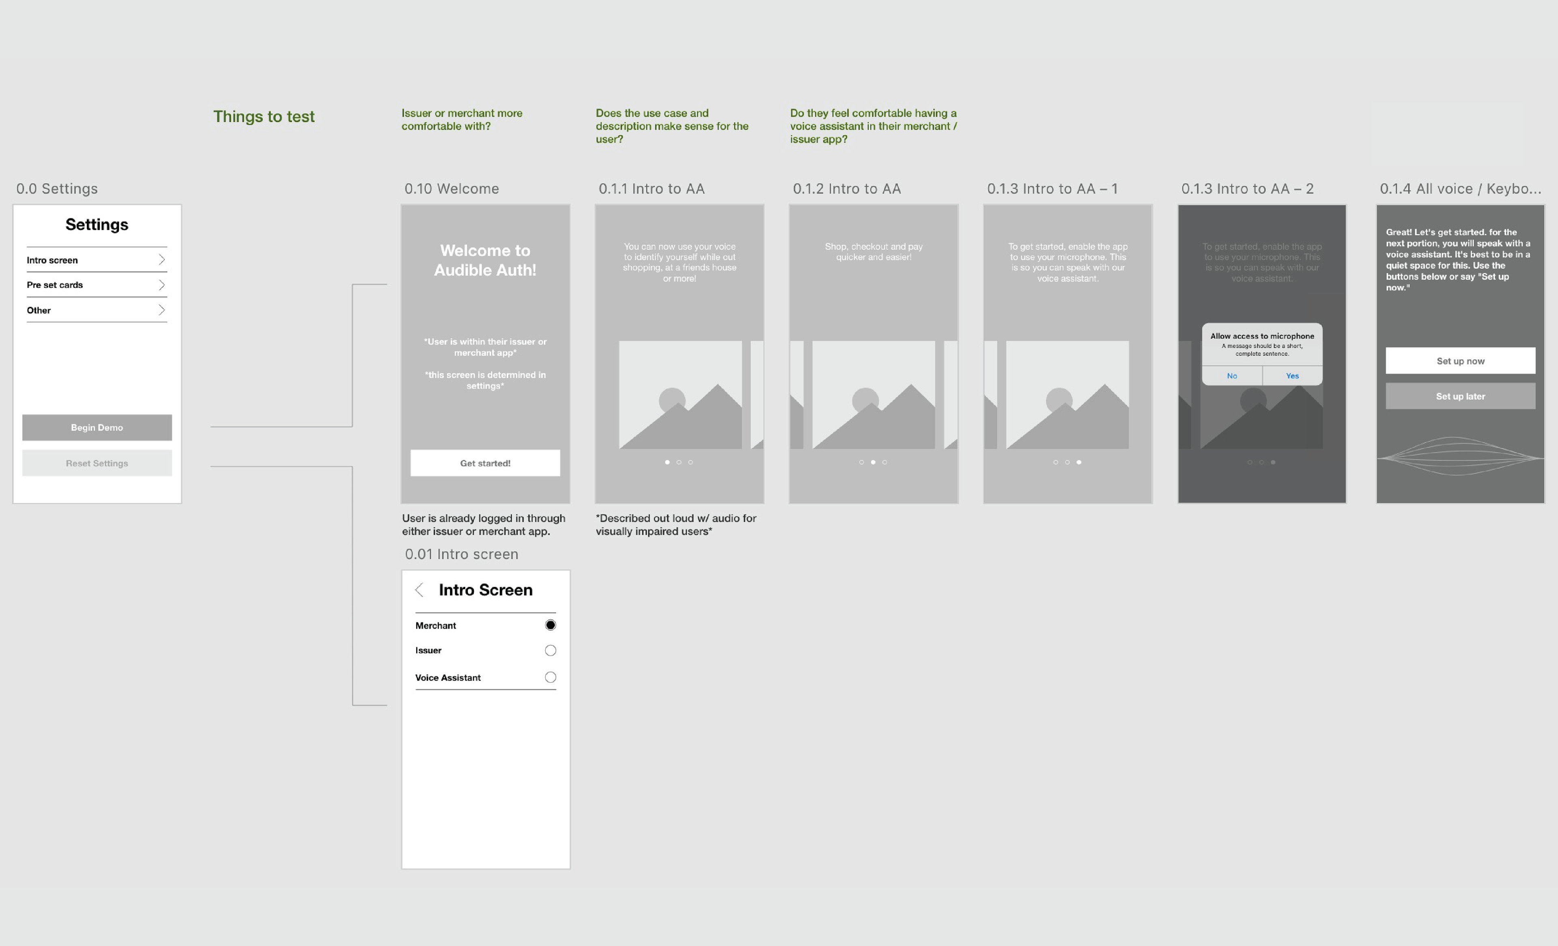
Task: Expand the Pre set cards row chevron
Action: click(x=161, y=285)
